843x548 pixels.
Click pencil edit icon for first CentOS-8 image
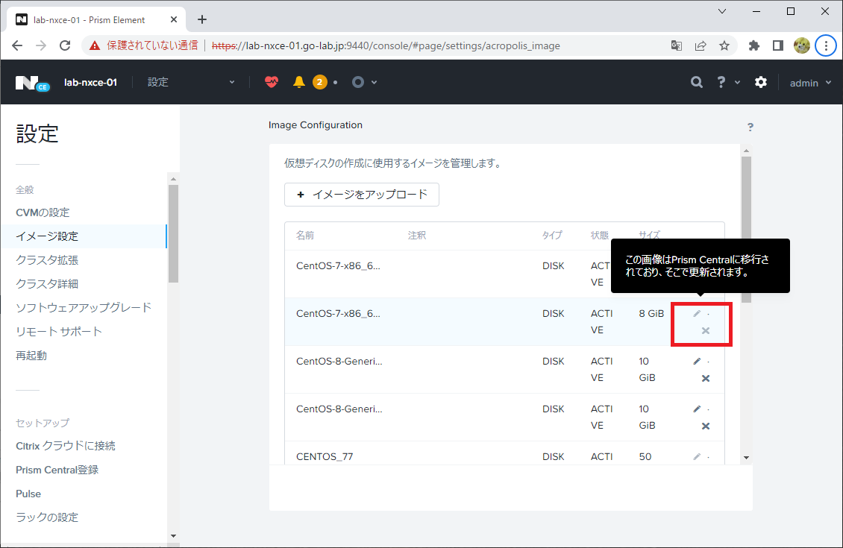pos(697,362)
